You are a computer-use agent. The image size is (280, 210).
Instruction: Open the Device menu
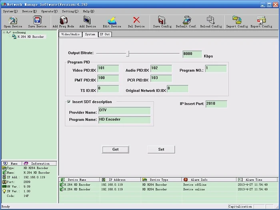29,11
